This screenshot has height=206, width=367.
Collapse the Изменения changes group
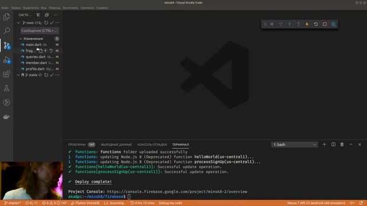coord(21,38)
